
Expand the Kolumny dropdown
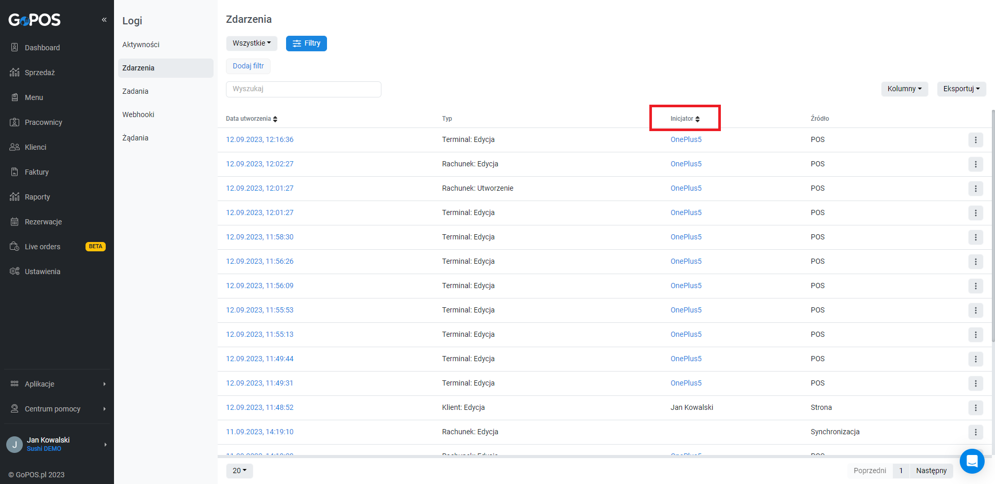(x=904, y=89)
